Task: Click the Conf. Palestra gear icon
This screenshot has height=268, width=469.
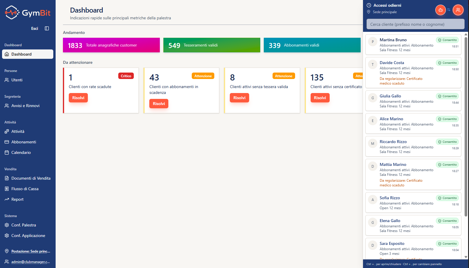Action: (x=7, y=225)
